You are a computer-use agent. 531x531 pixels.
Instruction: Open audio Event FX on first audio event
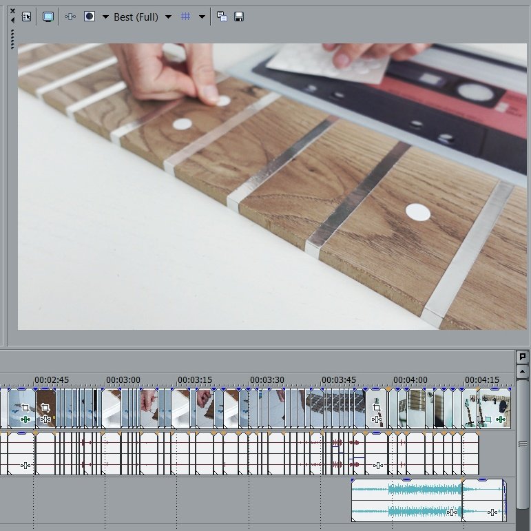click(x=25, y=466)
